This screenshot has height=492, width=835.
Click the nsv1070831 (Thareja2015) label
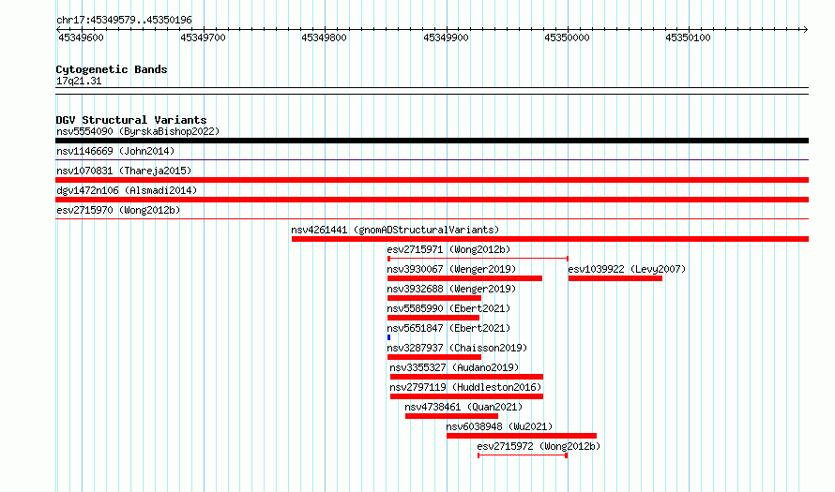point(124,171)
